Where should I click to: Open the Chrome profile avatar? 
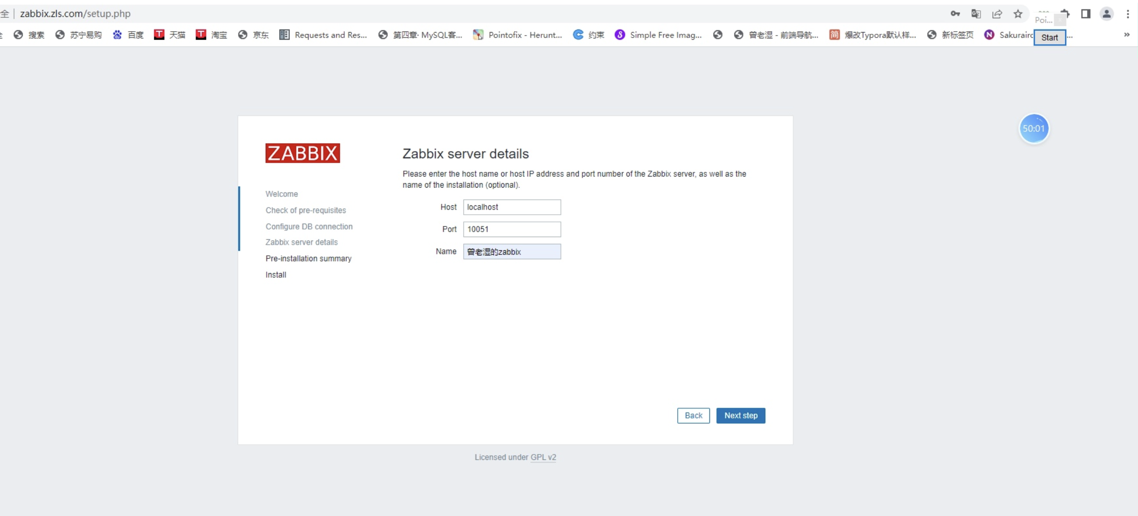point(1106,14)
